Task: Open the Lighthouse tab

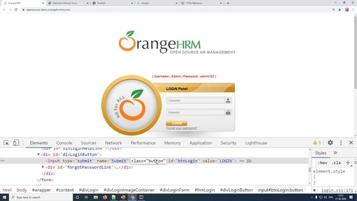Action: 256,143
